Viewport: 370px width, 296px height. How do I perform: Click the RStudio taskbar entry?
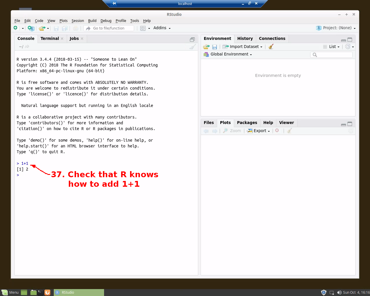(79, 293)
